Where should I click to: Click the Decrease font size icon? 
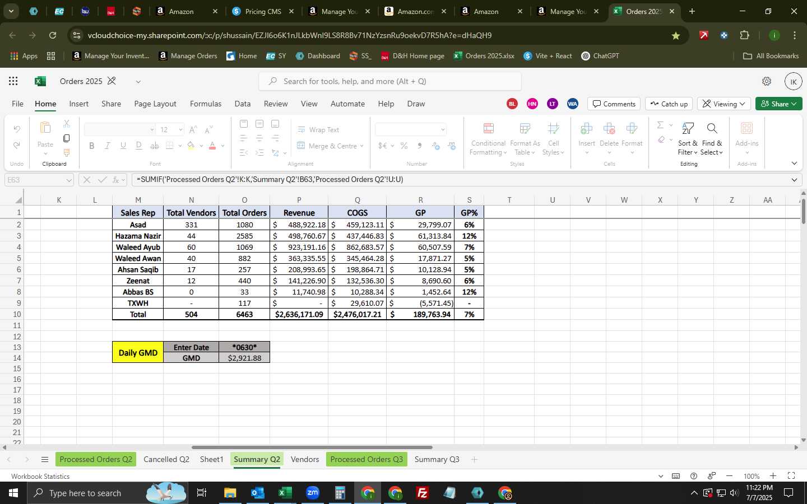tap(208, 130)
